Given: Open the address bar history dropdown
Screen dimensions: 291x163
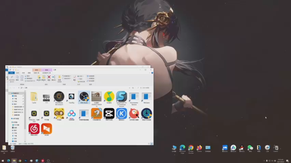Looking at the screenshot, I should pos(129,88).
